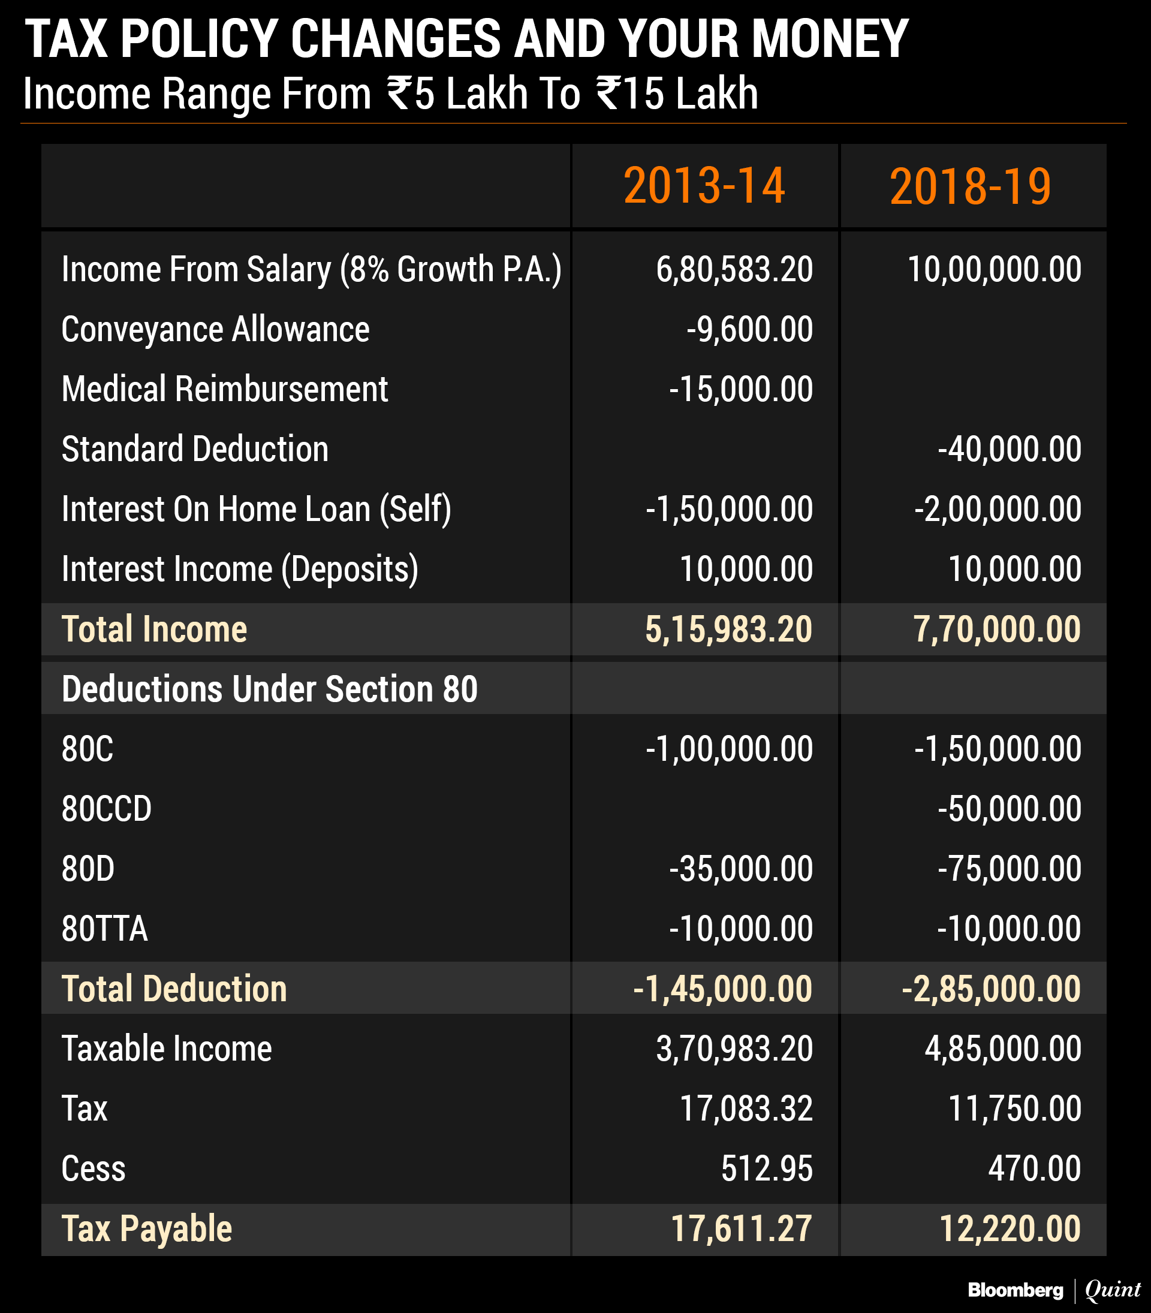Click the Standard Deduction label
This screenshot has height=1313, width=1151.
[195, 449]
